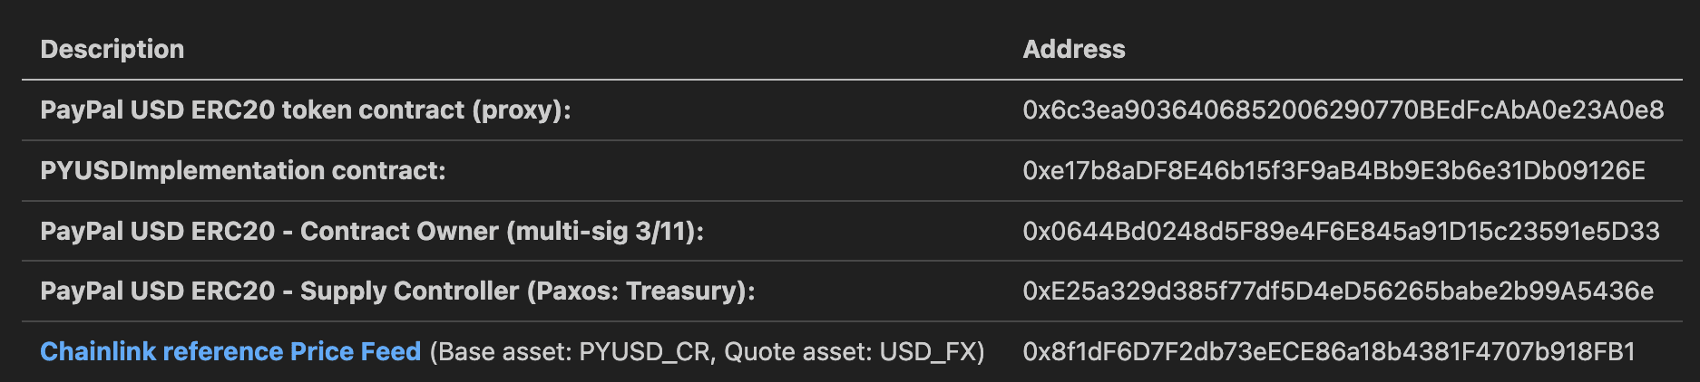This screenshot has height=382, width=1700.
Task: Select the Chainlink price feed address 0x8f1dF6D7…
Action: [x=1329, y=351]
